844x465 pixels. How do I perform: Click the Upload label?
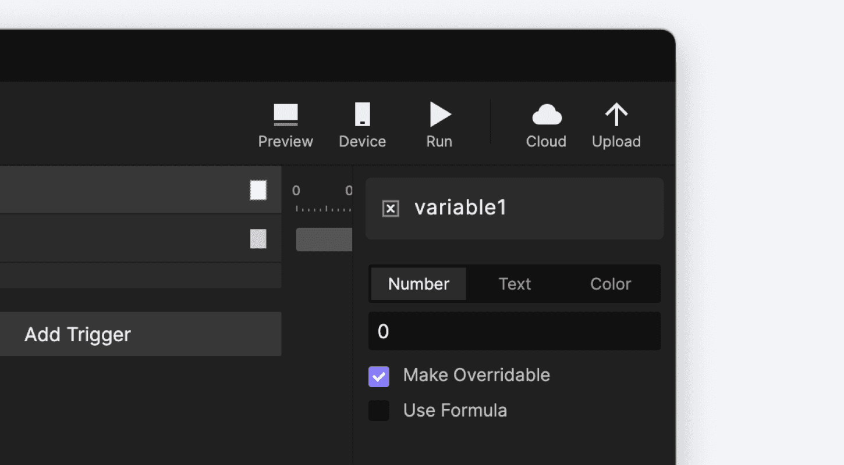point(616,141)
